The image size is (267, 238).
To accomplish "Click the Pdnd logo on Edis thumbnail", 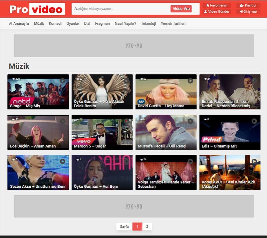I will click(212, 139).
